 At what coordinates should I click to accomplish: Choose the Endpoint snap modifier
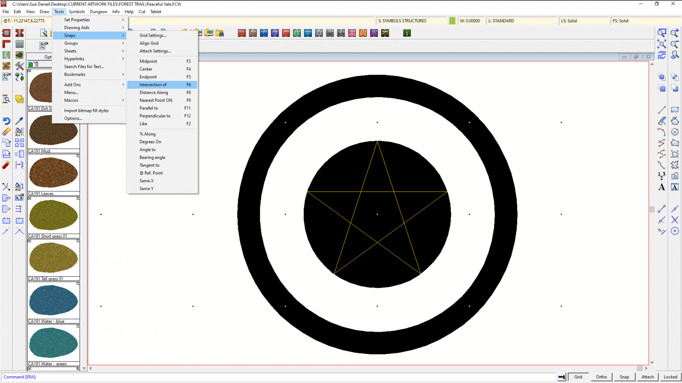(x=162, y=77)
